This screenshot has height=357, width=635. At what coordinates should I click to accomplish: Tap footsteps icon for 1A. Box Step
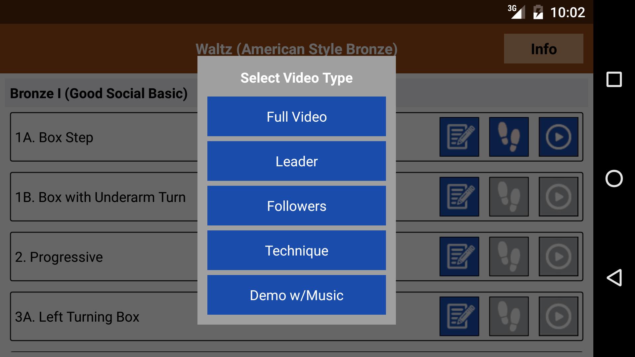point(509,137)
